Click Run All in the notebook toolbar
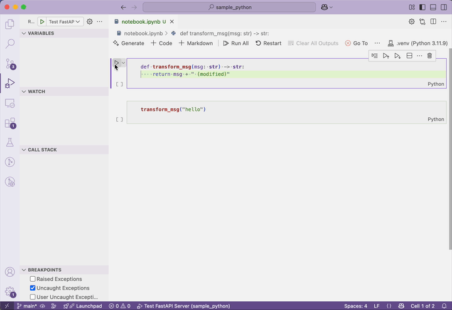The width and height of the screenshot is (452, 310). click(x=236, y=43)
